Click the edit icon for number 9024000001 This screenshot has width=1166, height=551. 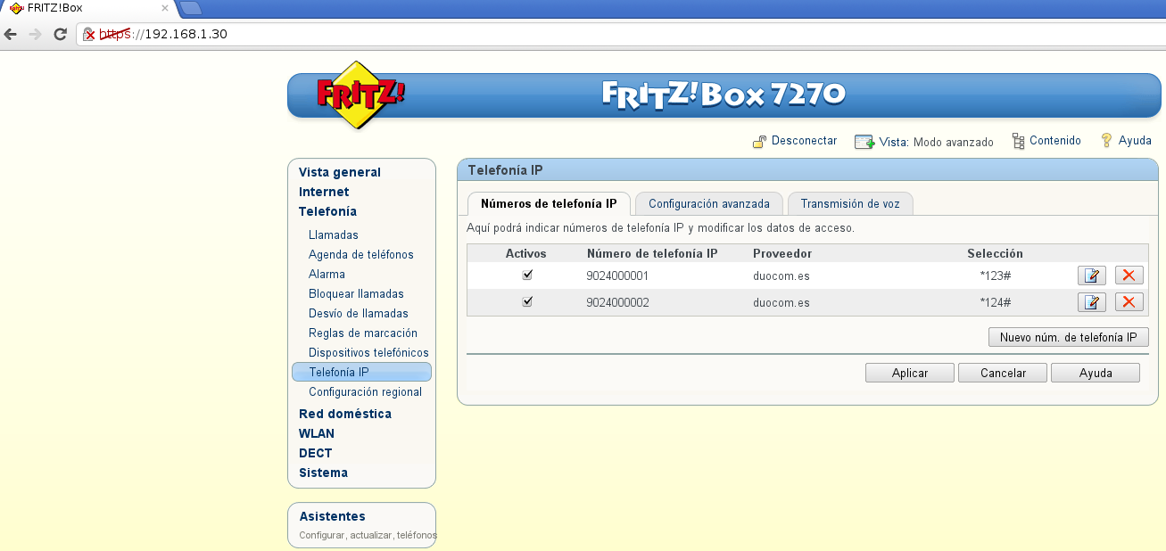tap(1091, 275)
